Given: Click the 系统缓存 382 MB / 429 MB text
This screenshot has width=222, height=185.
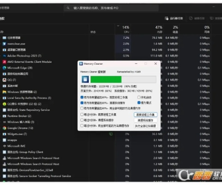Looking at the screenshot, I should click(x=133, y=91).
